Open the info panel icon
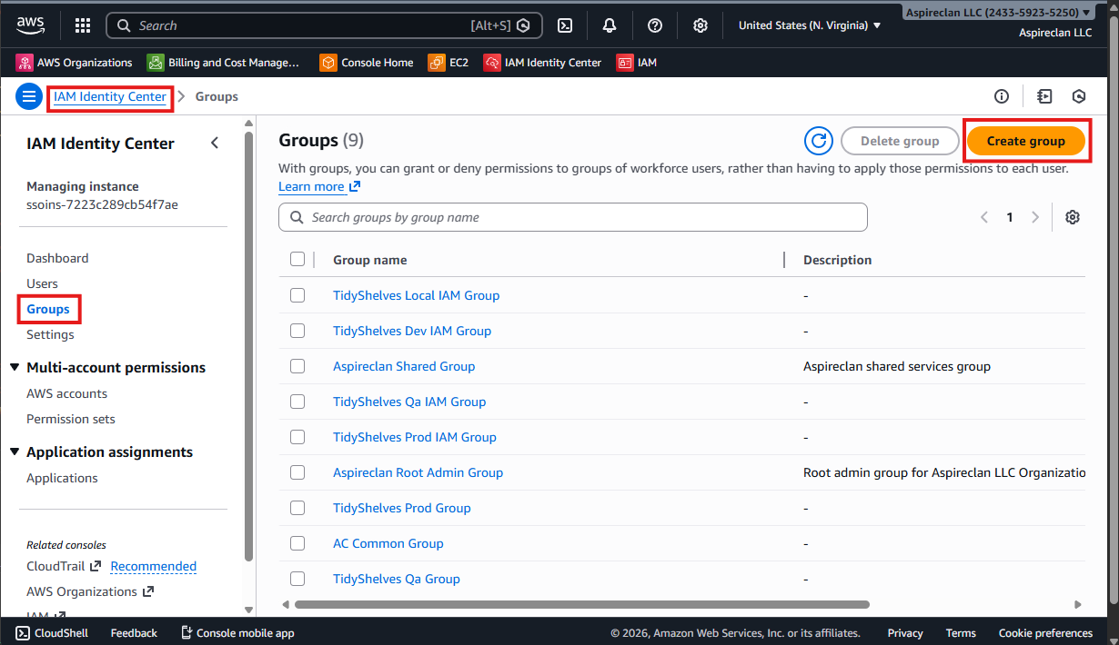Screen dimensions: 1119x645 [1002, 96]
